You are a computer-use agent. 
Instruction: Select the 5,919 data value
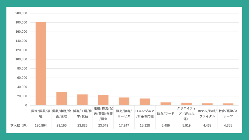click(186, 125)
